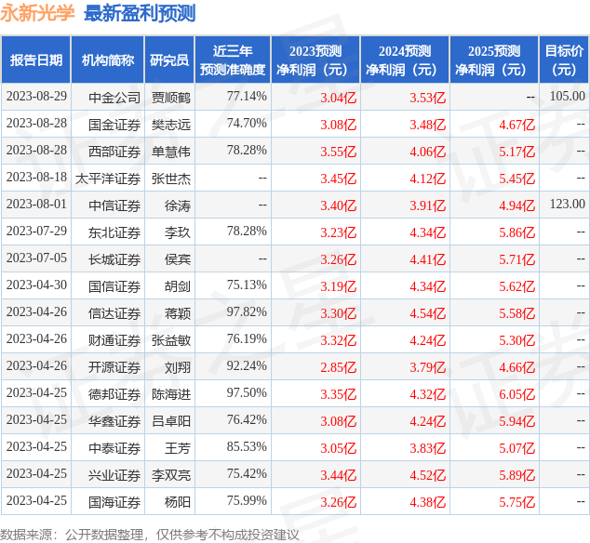
Task: Click the 4.67亿 2025 forecast value
Action: (517, 125)
